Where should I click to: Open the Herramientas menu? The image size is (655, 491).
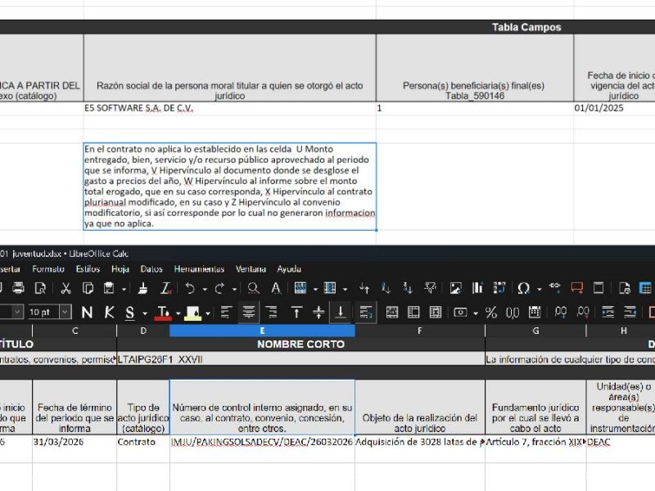(199, 269)
